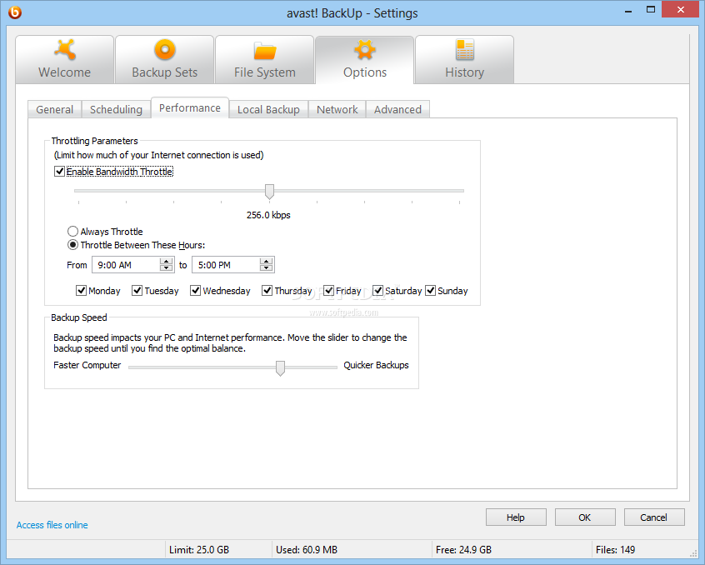This screenshot has width=705, height=565.
Task: Increase the From time with up arrow
Action: pos(167,262)
